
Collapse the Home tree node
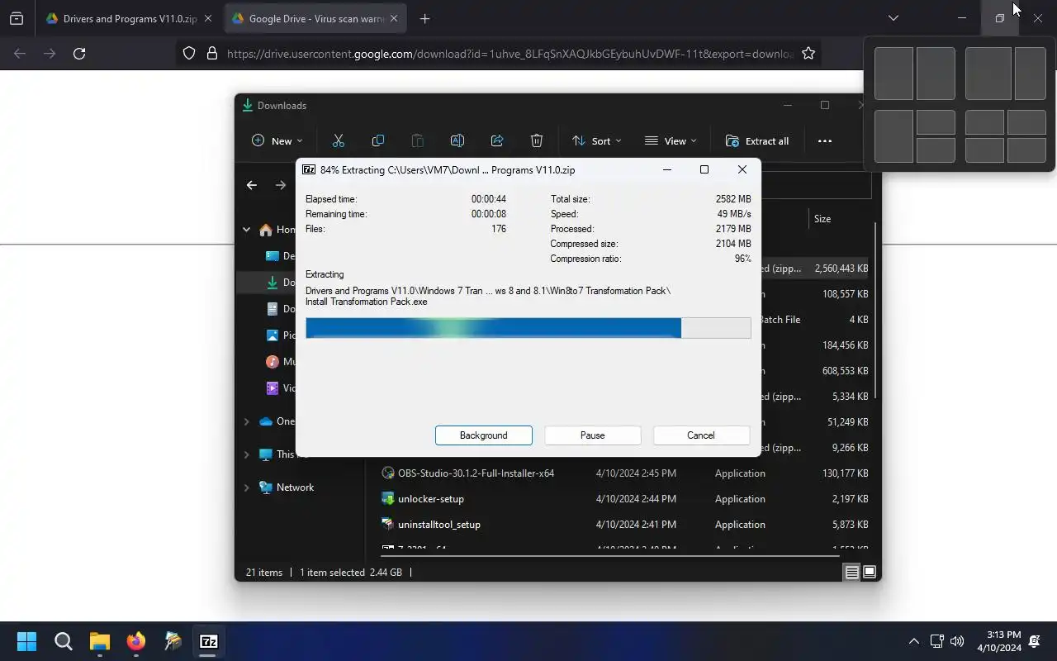pyautogui.click(x=246, y=230)
